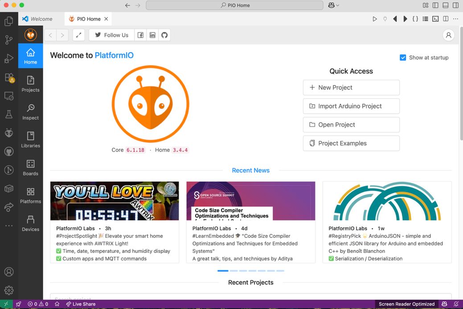Screen dimensions: 463x309
Task: Open Platforms section in PIO sidebar
Action: coord(30,195)
